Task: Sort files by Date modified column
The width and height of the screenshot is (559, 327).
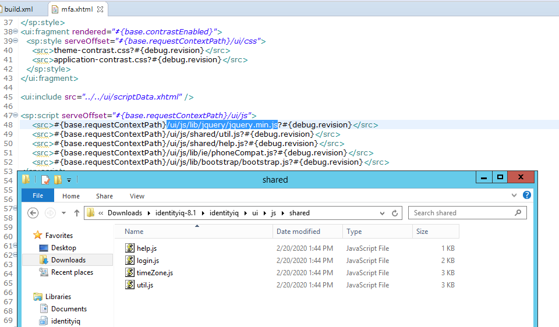Action: [x=298, y=232]
